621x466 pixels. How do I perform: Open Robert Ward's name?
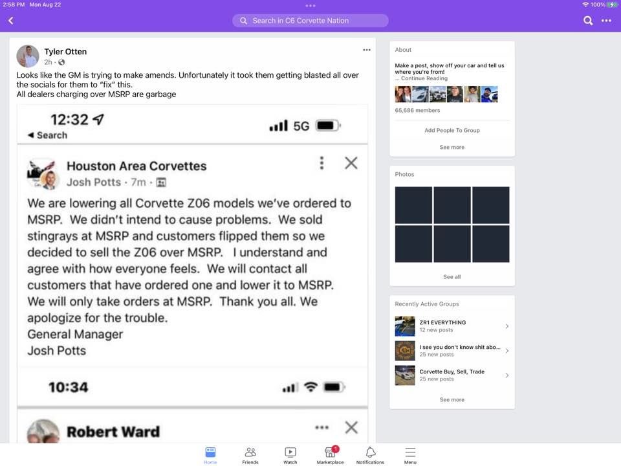pos(113,432)
